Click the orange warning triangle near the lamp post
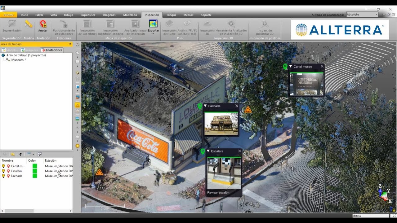 point(99,172)
